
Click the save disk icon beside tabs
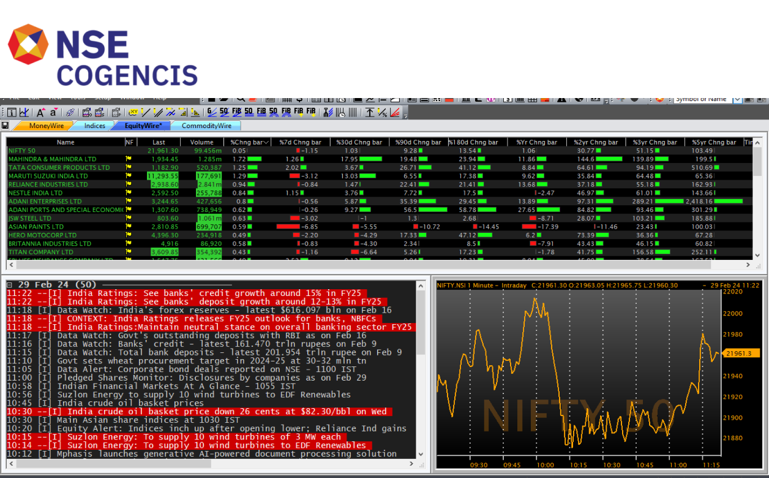click(x=6, y=126)
